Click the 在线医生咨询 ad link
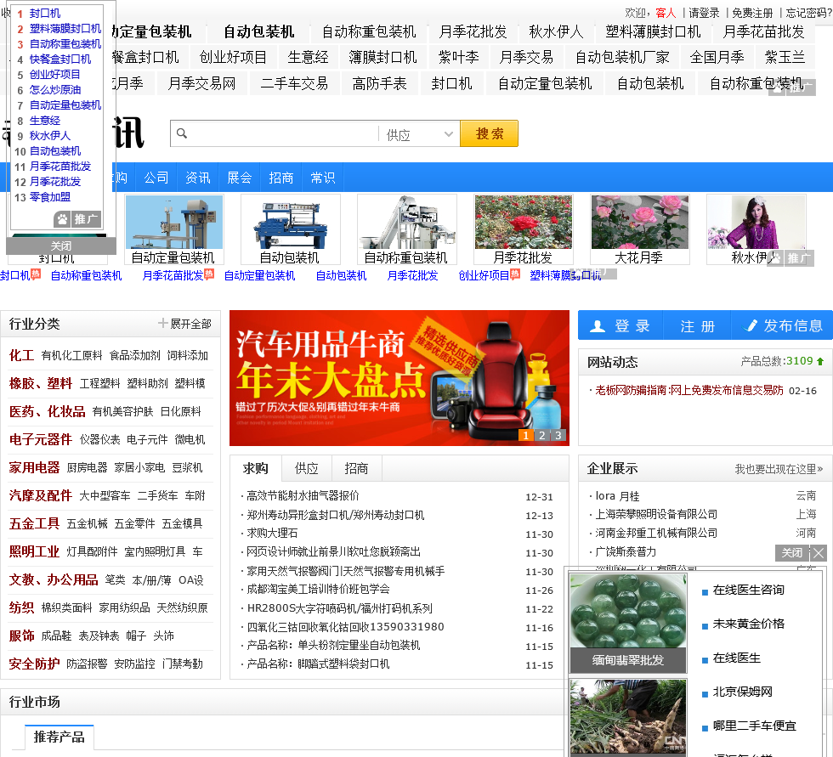This screenshot has height=757, width=833. (x=748, y=590)
